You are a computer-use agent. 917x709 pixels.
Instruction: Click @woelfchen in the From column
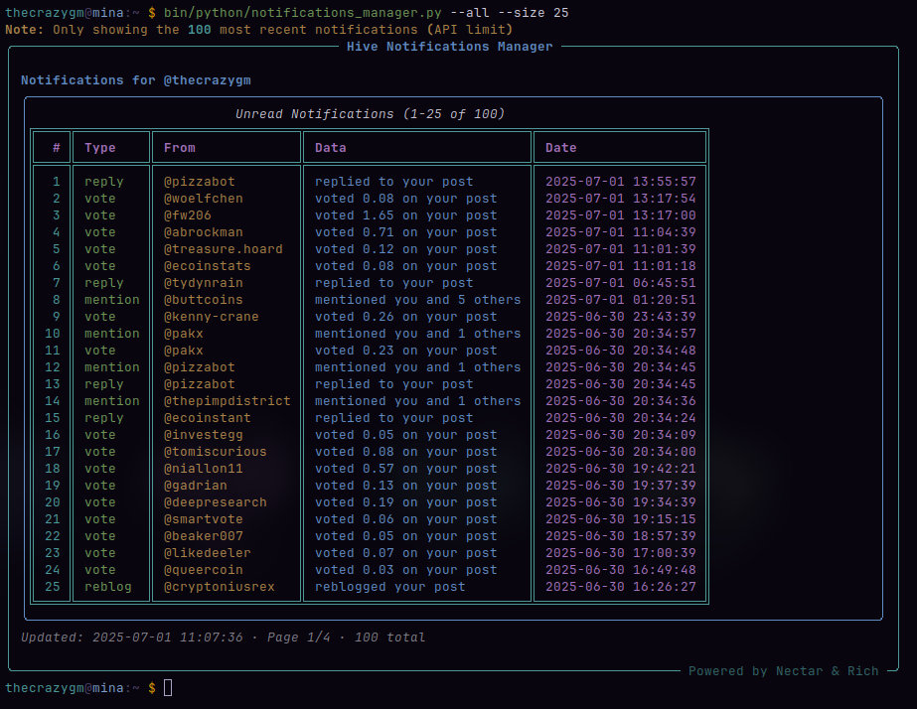pos(204,199)
